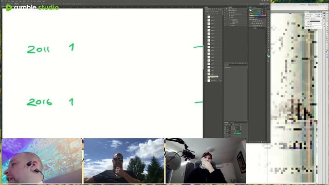Select the webcam feed with microphone and cap
329x185 pixels.
206,161
